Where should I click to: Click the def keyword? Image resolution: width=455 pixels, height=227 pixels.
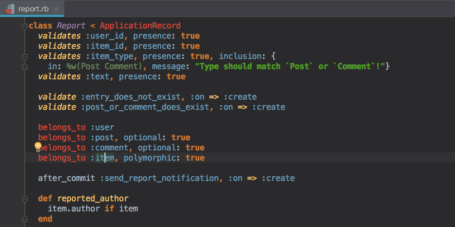tap(45, 199)
